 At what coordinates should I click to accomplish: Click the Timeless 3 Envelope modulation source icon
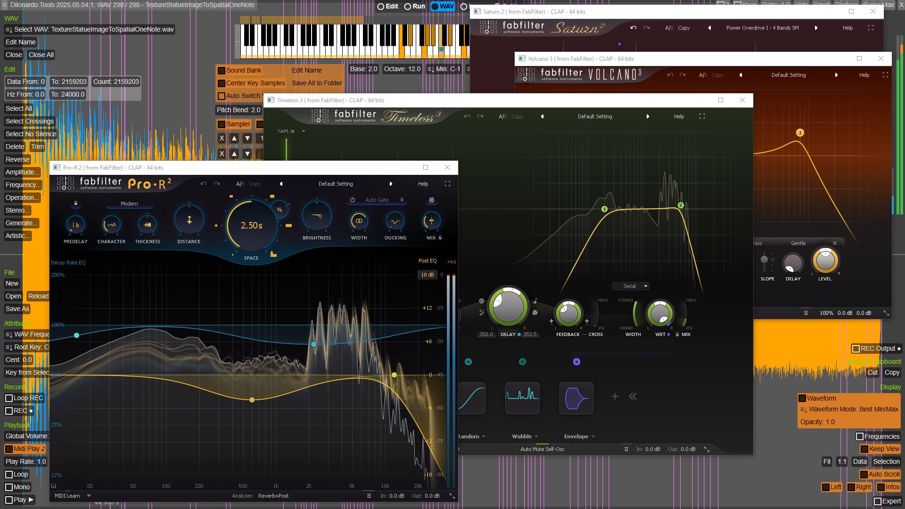click(x=576, y=398)
